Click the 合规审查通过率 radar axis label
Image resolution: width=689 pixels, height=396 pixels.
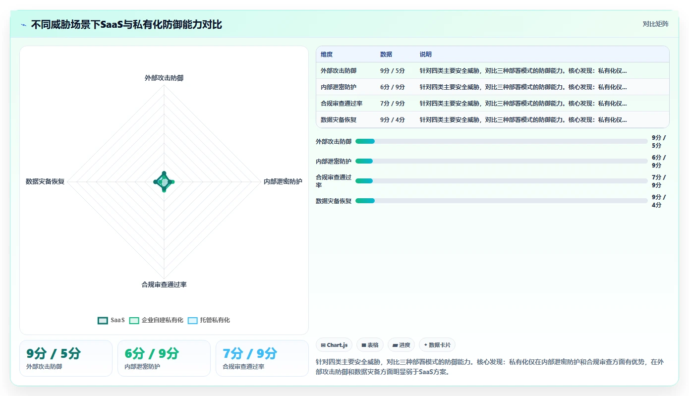[164, 284]
